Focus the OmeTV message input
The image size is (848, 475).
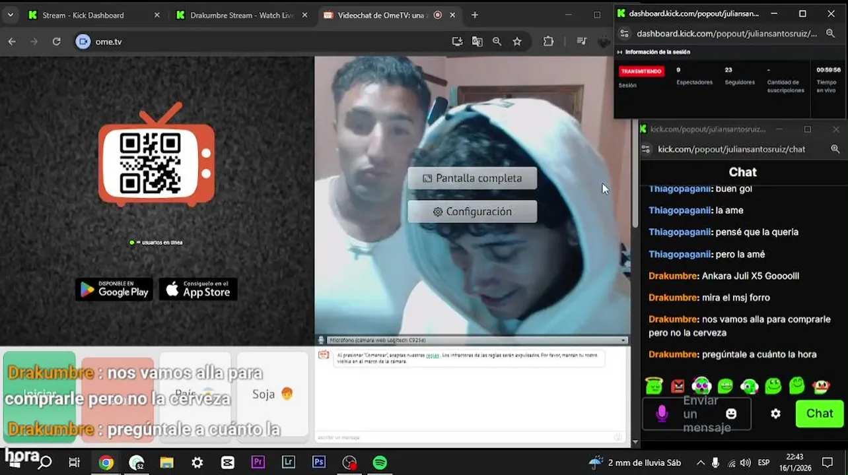[472, 437]
